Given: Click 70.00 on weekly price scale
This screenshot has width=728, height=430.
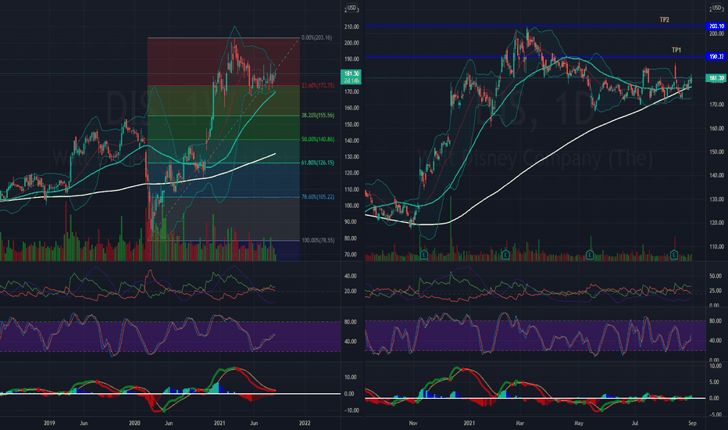Looking at the screenshot, I should click(x=352, y=255).
